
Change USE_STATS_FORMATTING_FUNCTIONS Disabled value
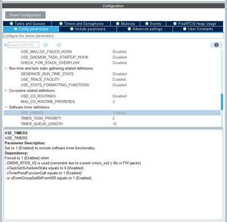click(120, 85)
